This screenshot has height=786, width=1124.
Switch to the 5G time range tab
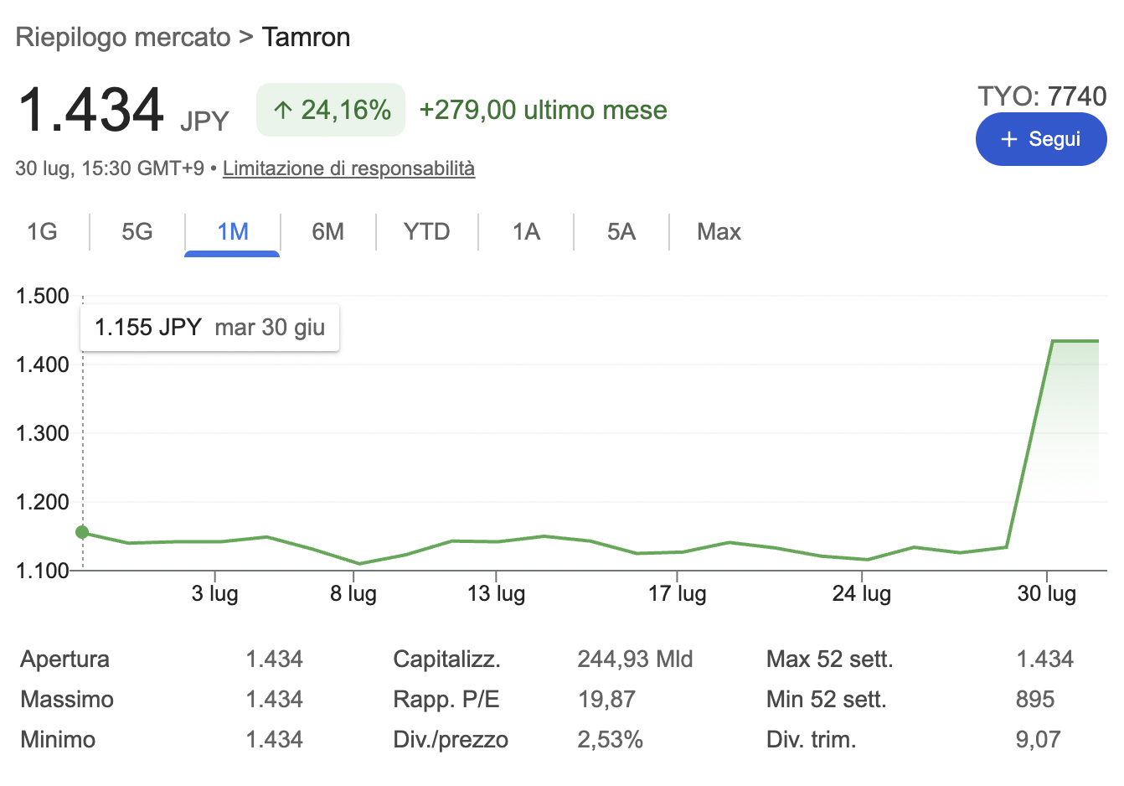137,231
